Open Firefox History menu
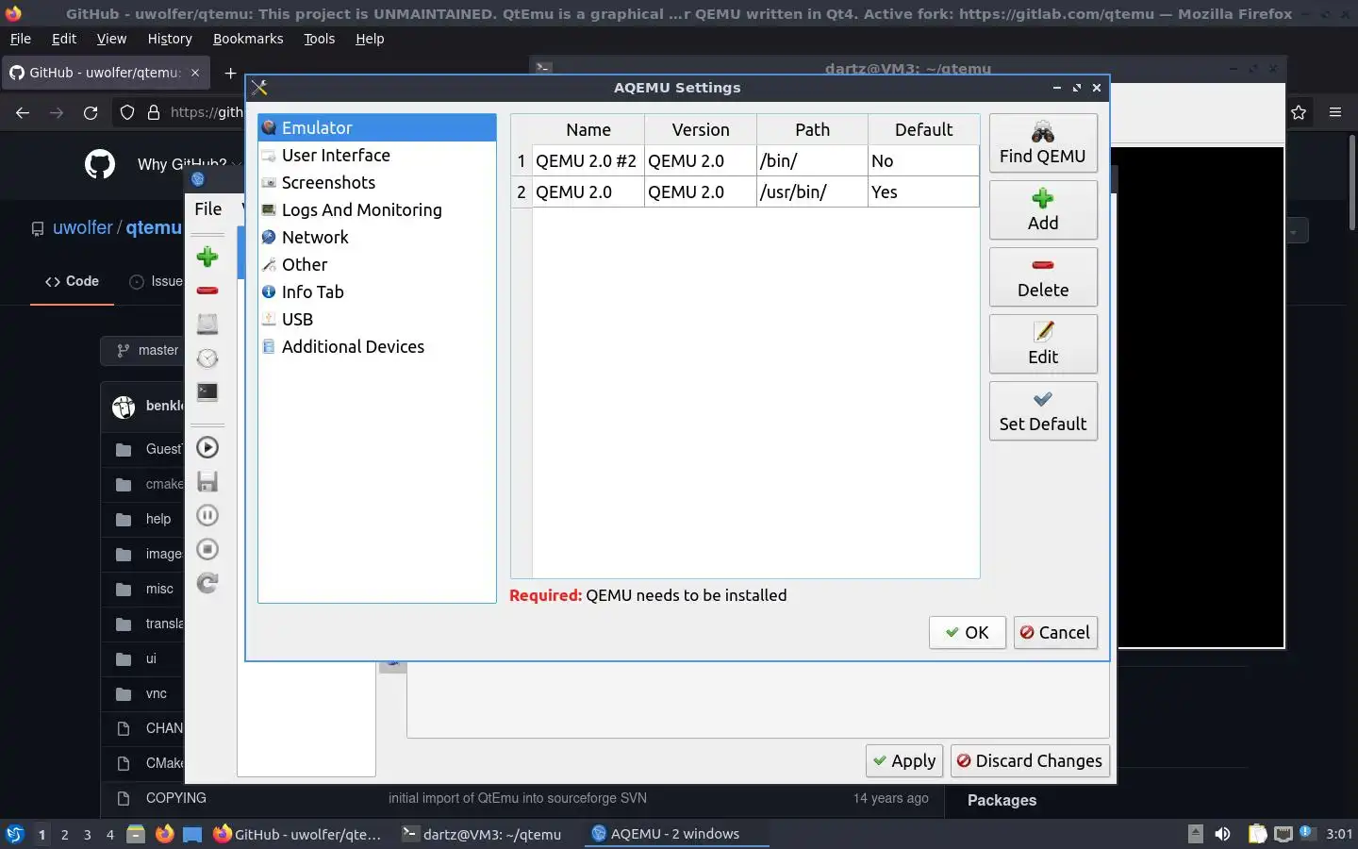 170,39
